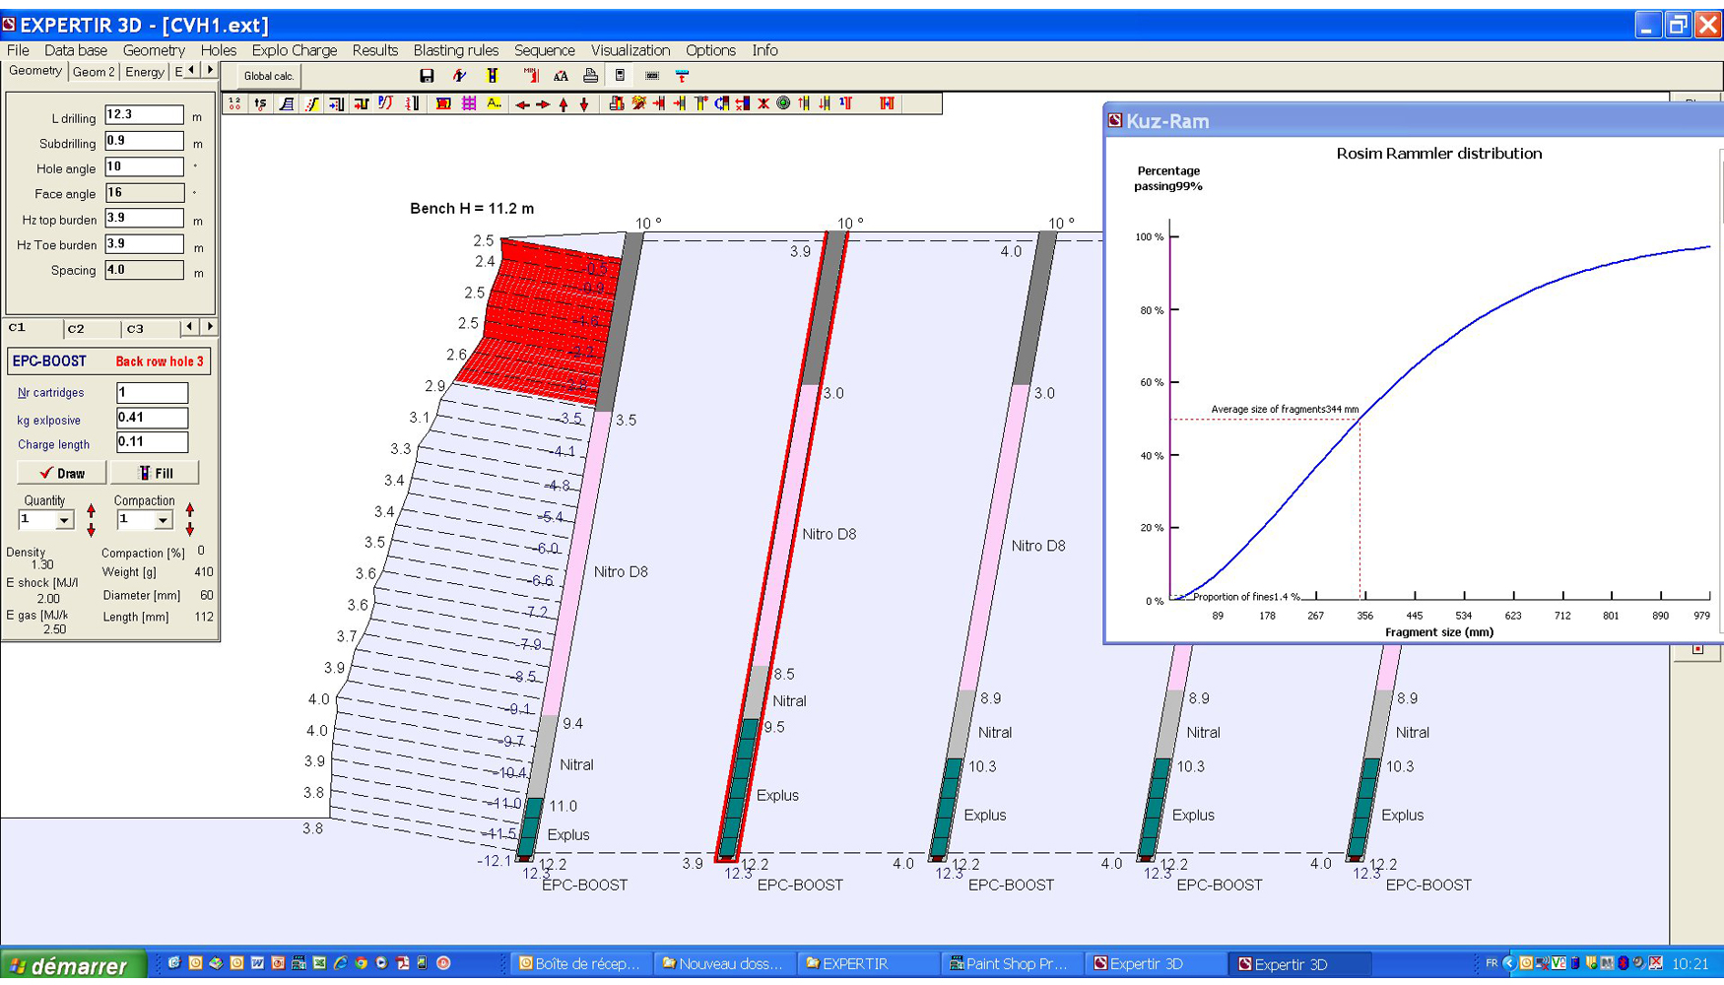
Task: Decrease Quantity with the red down arrow
Action: pyautogui.click(x=91, y=530)
